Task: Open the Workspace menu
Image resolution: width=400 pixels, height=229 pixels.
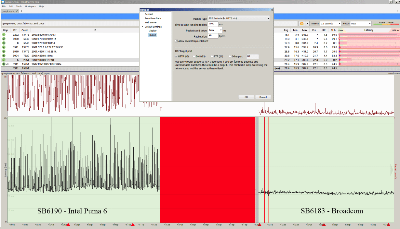Action: click(30, 6)
